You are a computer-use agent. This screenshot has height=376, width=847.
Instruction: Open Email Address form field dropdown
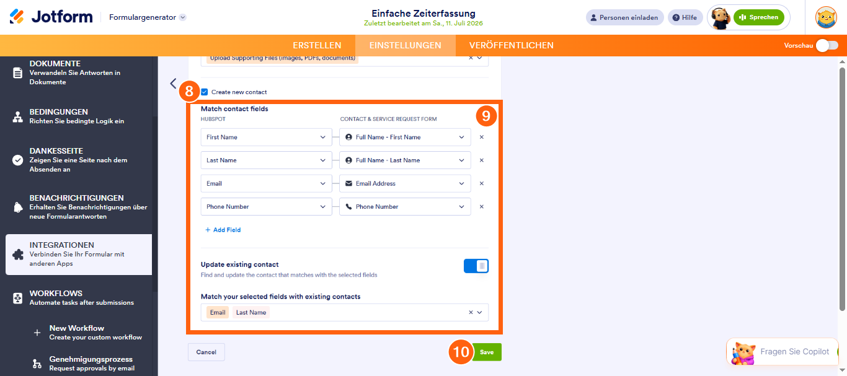tap(405, 183)
